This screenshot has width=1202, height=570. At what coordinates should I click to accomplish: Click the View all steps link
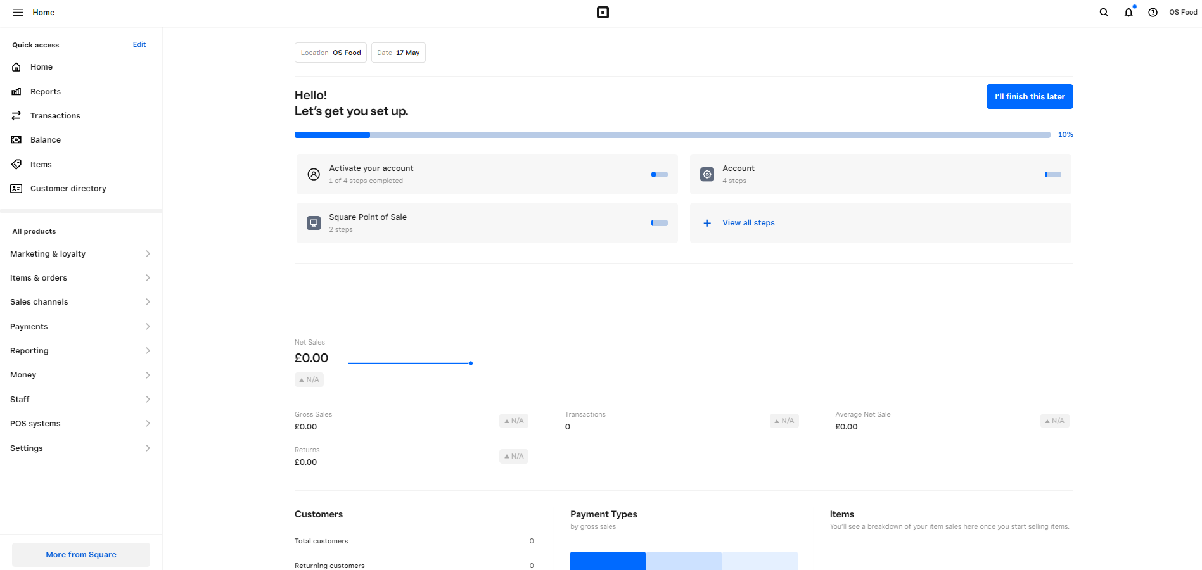(748, 223)
